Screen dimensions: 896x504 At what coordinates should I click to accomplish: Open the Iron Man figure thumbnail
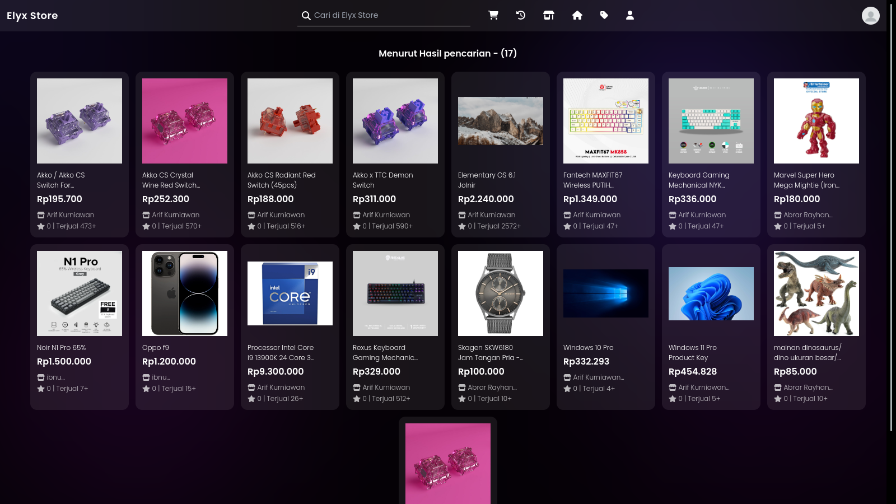pos(816,120)
